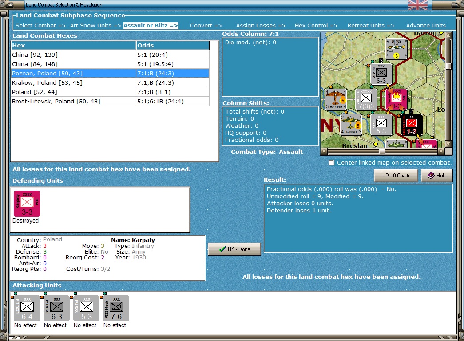Open the Help button

(437, 176)
